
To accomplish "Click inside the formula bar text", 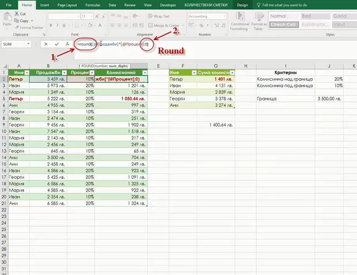I will [x=113, y=44].
